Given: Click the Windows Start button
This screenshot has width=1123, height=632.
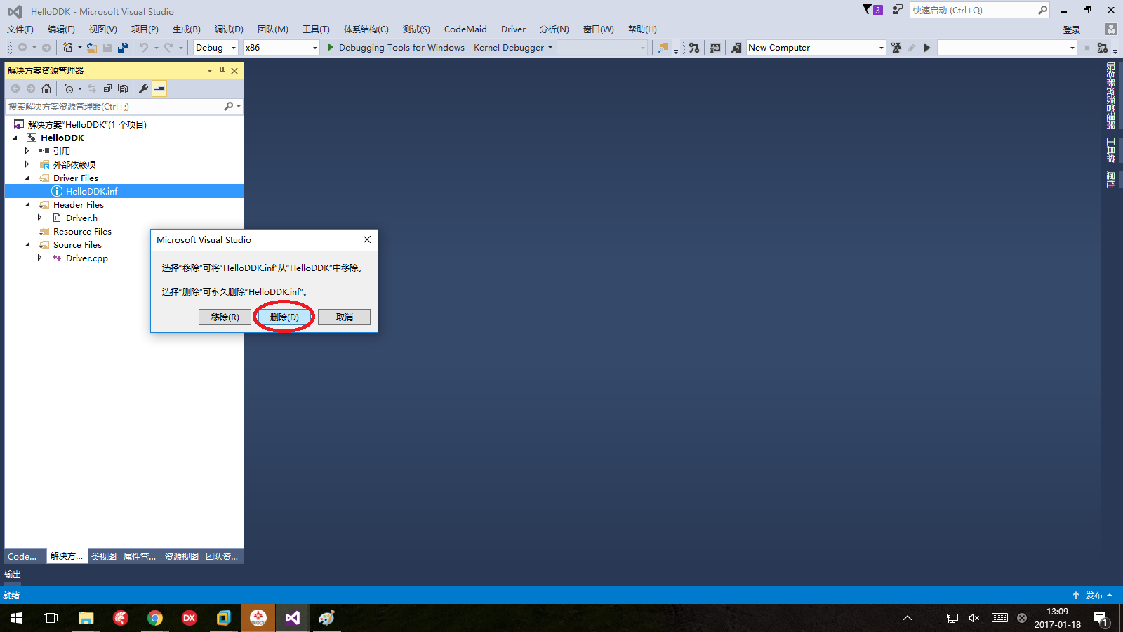Looking at the screenshot, I should [x=17, y=618].
